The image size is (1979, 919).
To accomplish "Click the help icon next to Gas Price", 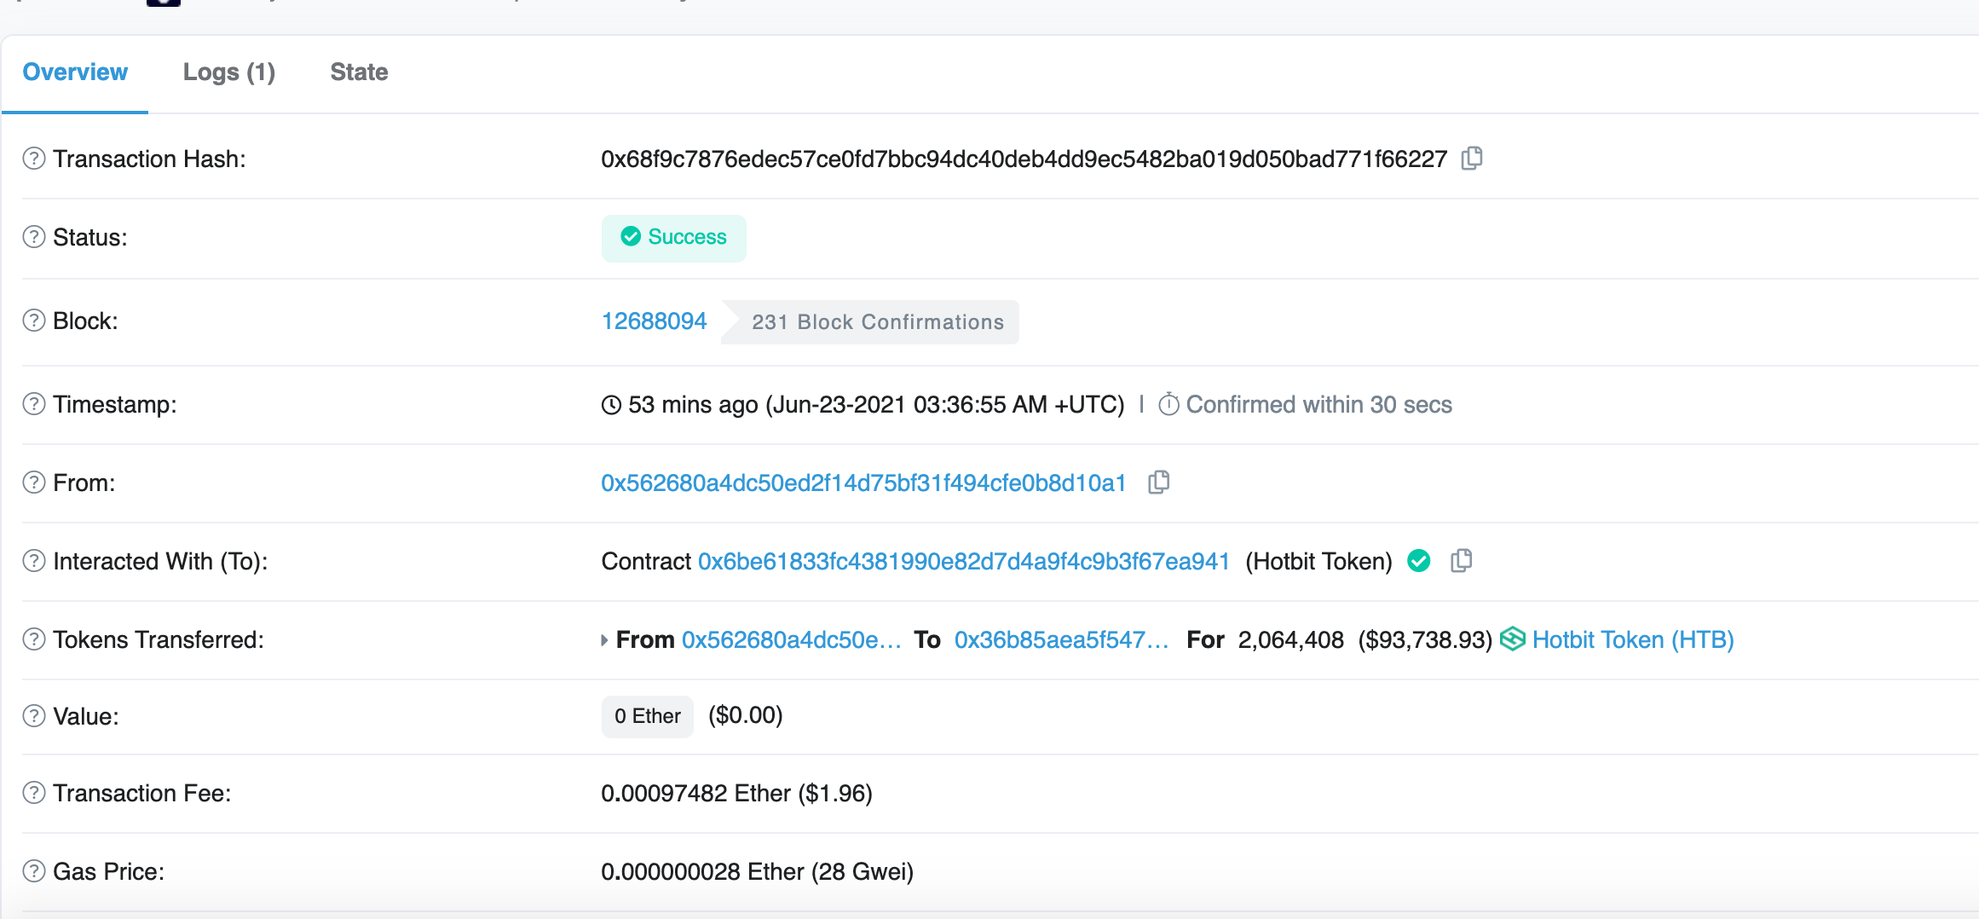I will 34,871.
